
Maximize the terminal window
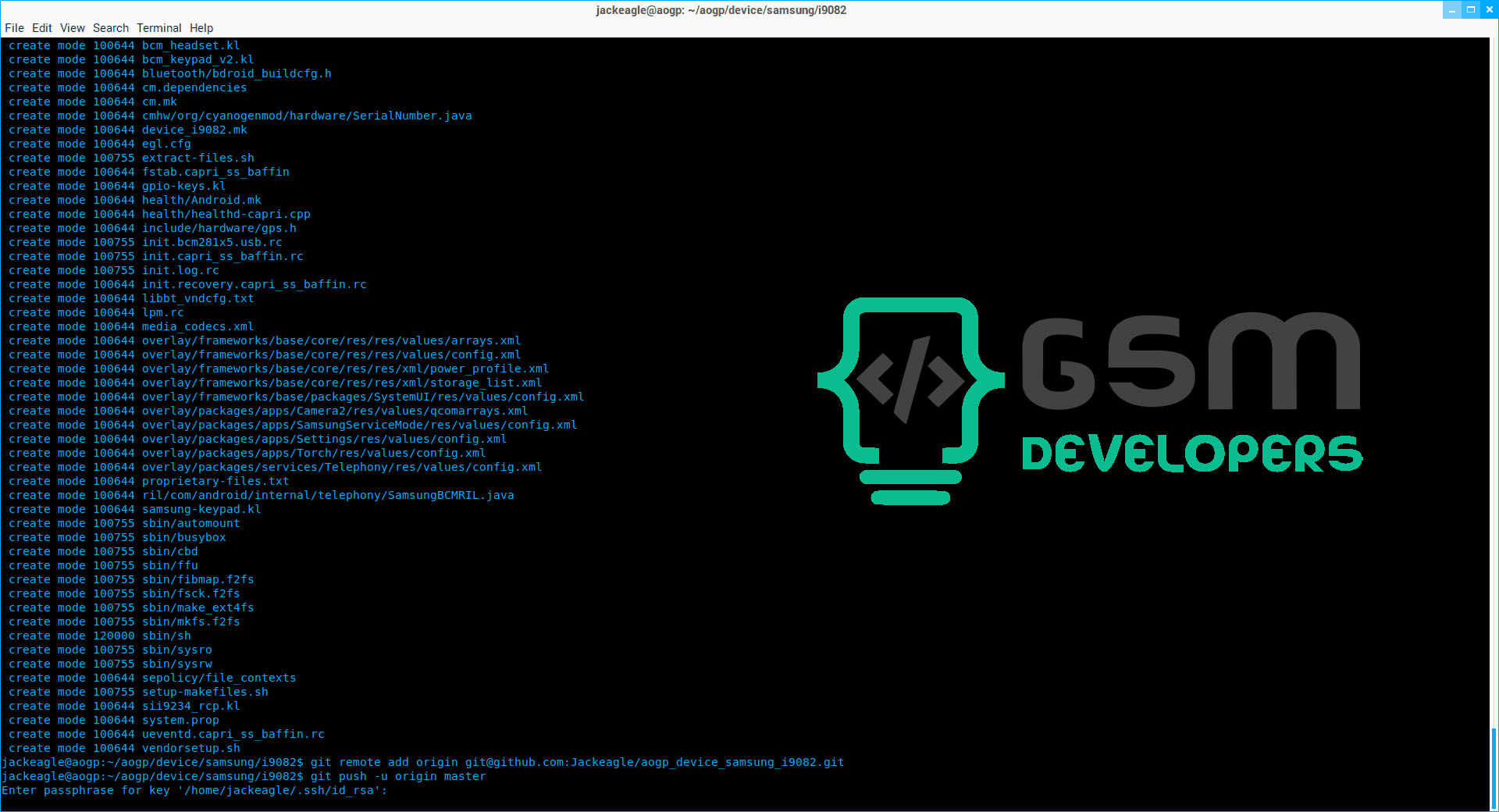click(x=1471, y=10)
